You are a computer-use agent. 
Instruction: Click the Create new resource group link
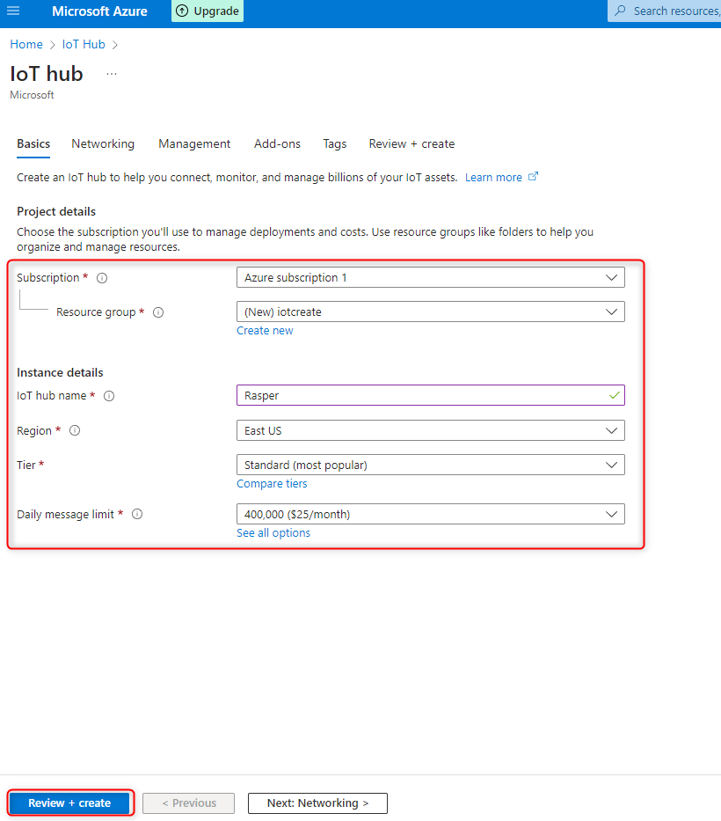[x=265, y=330]
